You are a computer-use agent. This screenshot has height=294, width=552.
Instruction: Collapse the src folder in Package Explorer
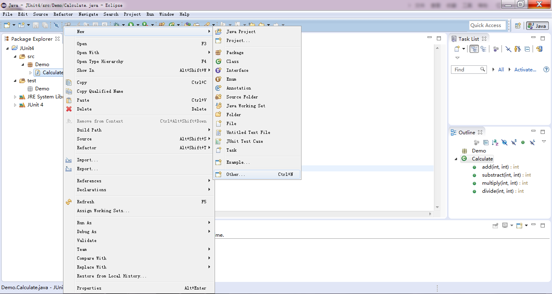(x=15, y=56)
